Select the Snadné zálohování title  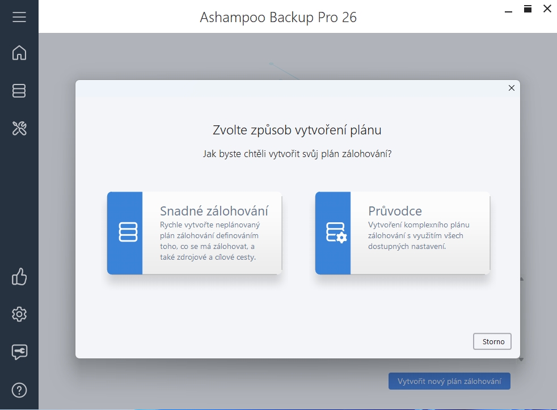click(214, 211)
